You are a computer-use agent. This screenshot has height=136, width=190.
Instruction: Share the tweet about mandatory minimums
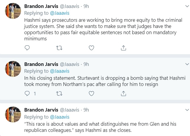(124, 48)
